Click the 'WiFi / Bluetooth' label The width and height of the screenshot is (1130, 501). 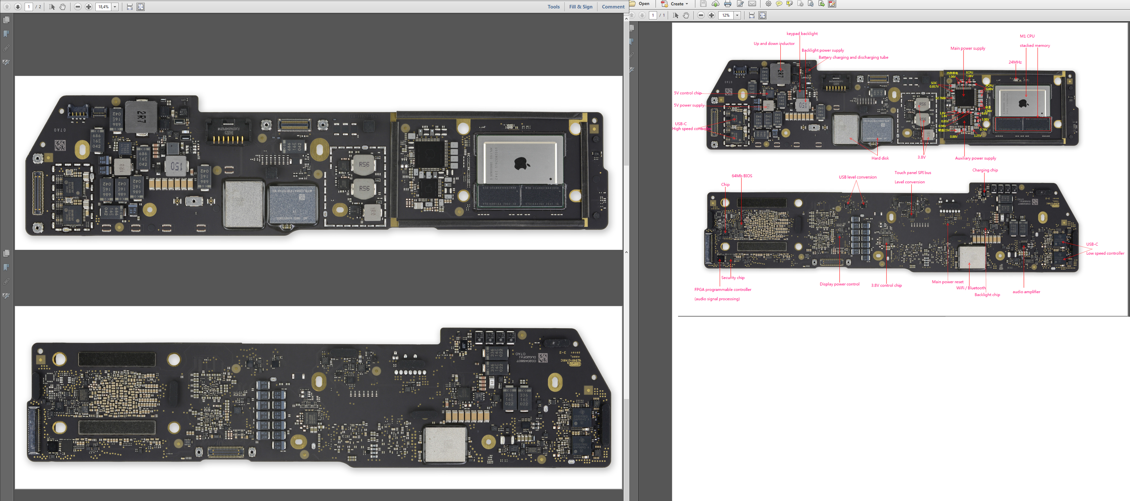point(971,288)
